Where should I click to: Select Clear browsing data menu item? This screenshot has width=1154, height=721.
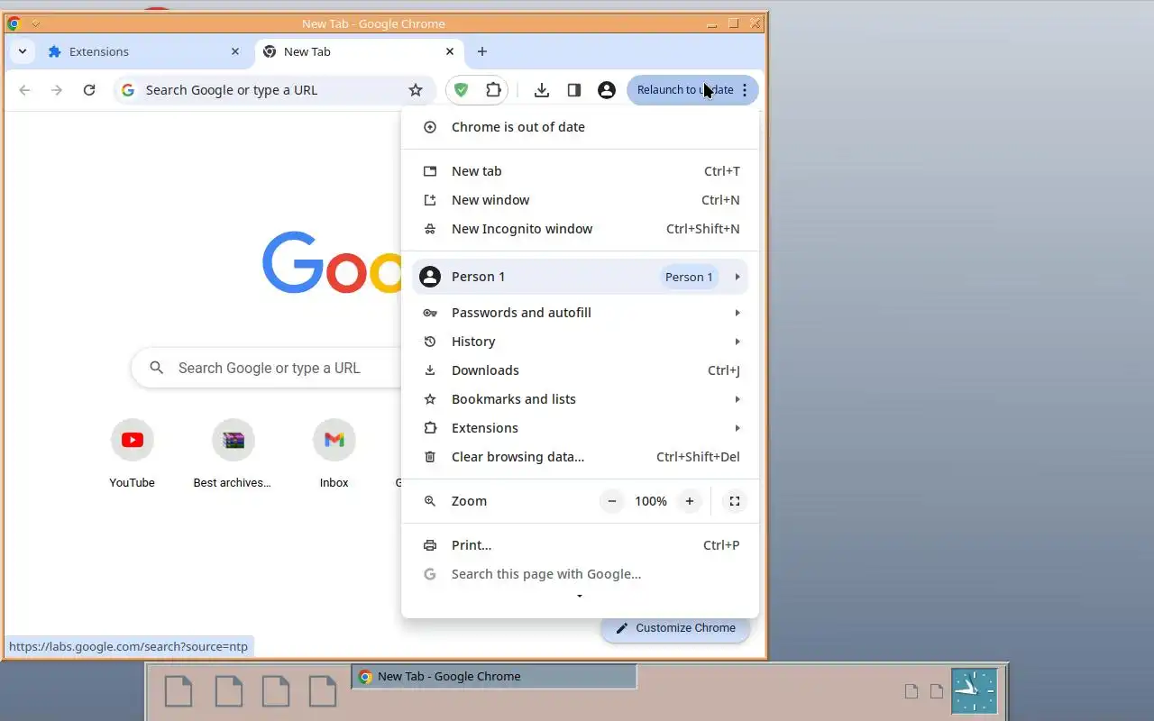580,457
